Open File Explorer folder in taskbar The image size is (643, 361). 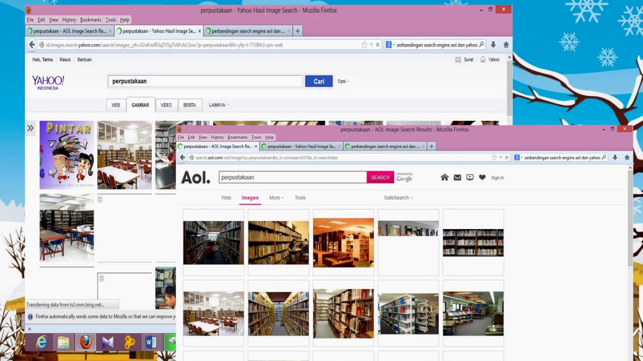(63, 342)
